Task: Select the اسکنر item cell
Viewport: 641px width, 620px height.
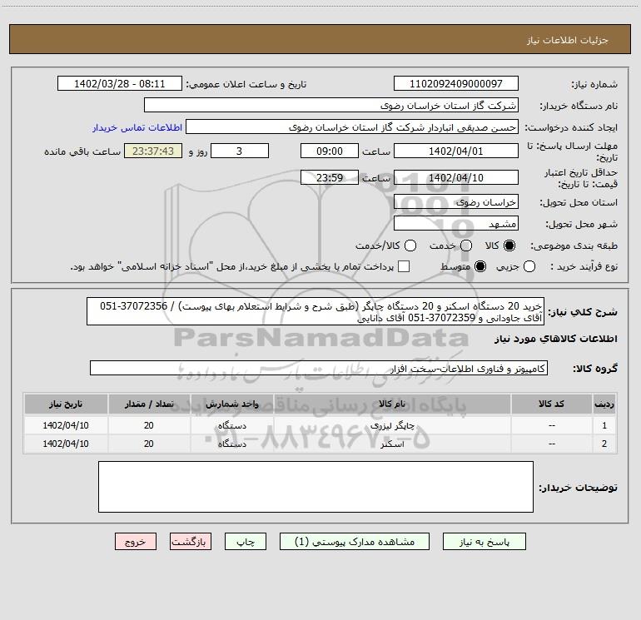Action: (x=392, y=444)
